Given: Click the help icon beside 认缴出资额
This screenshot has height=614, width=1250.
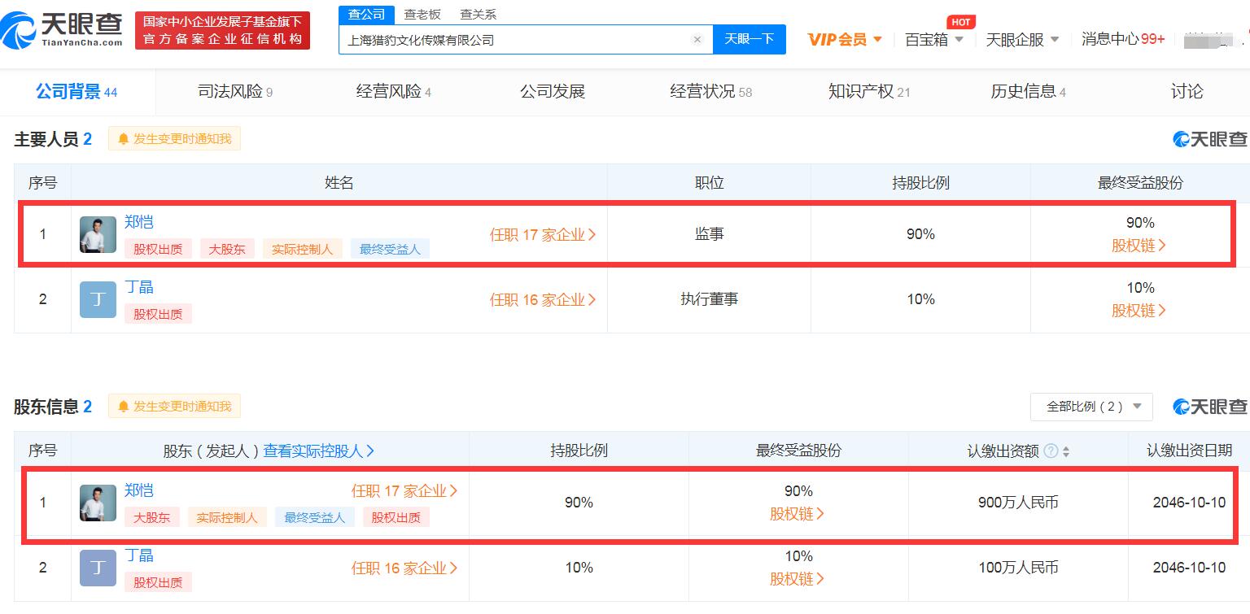Looking at the screenshot, I should [x=1051, y=451].
